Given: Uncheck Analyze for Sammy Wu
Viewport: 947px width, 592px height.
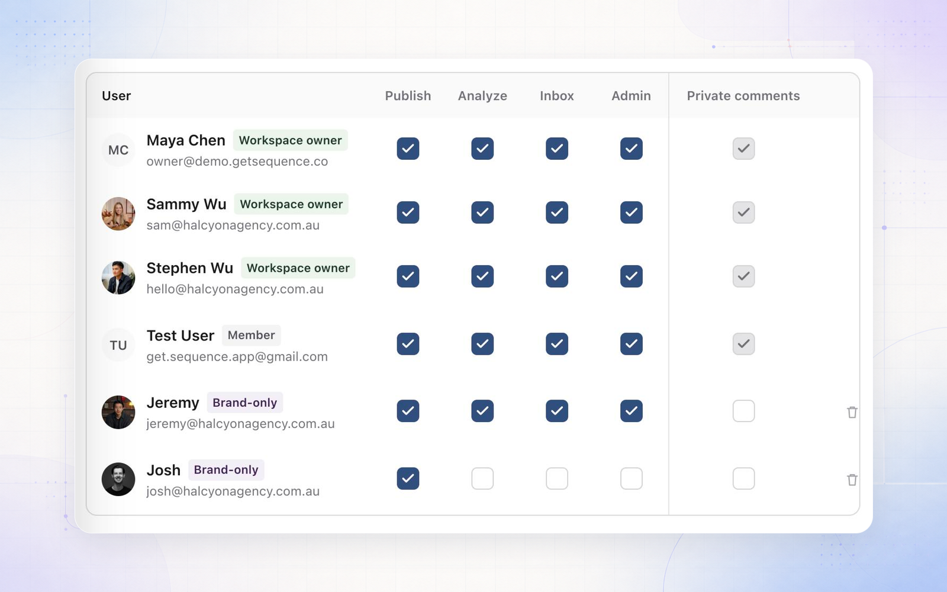Looking at the screenshot, I should pyautogui.click(x=482, y=213).
